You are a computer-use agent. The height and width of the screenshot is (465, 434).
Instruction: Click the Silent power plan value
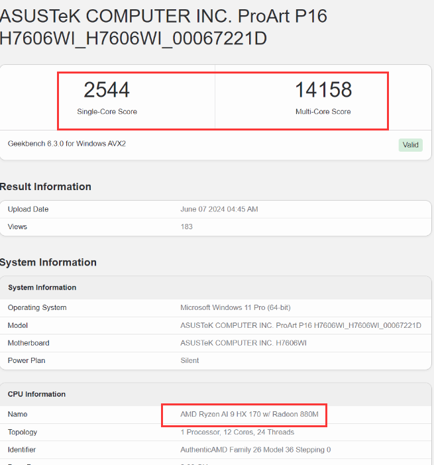pyautogui.click(x=190, y=360)
